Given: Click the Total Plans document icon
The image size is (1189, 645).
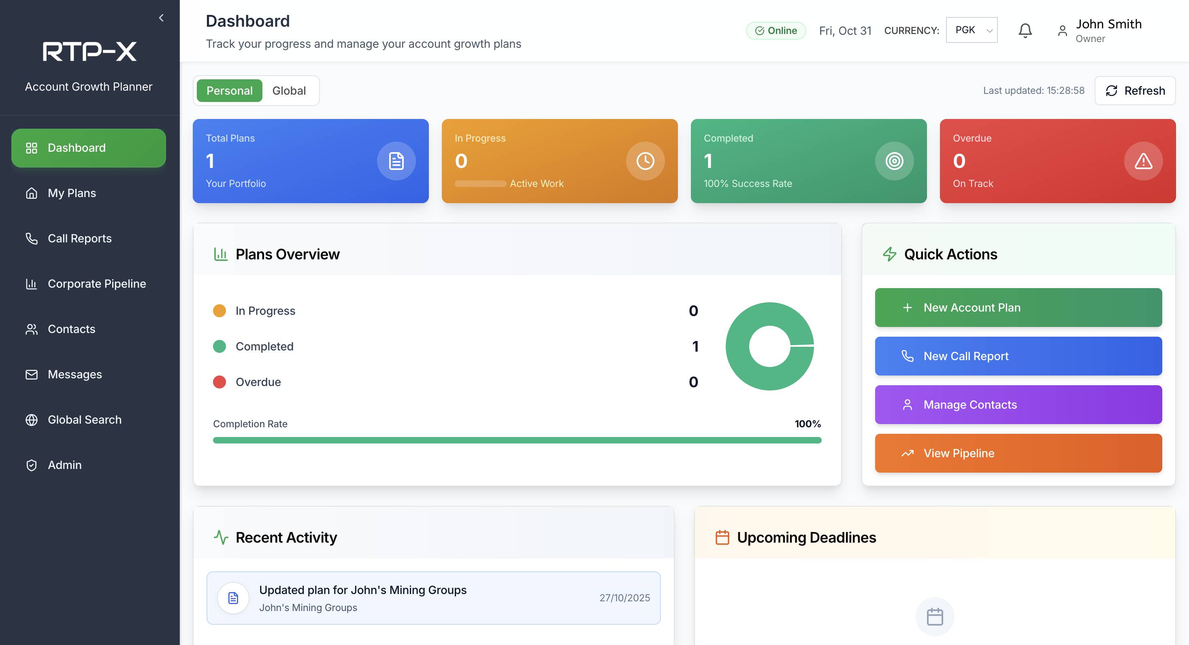Looking at the screenshot, I should 396,161.
